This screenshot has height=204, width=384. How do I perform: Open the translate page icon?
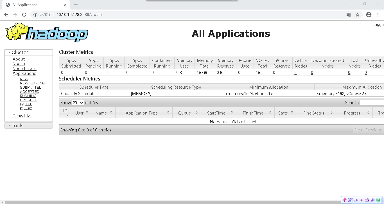[x=348, y=15]
